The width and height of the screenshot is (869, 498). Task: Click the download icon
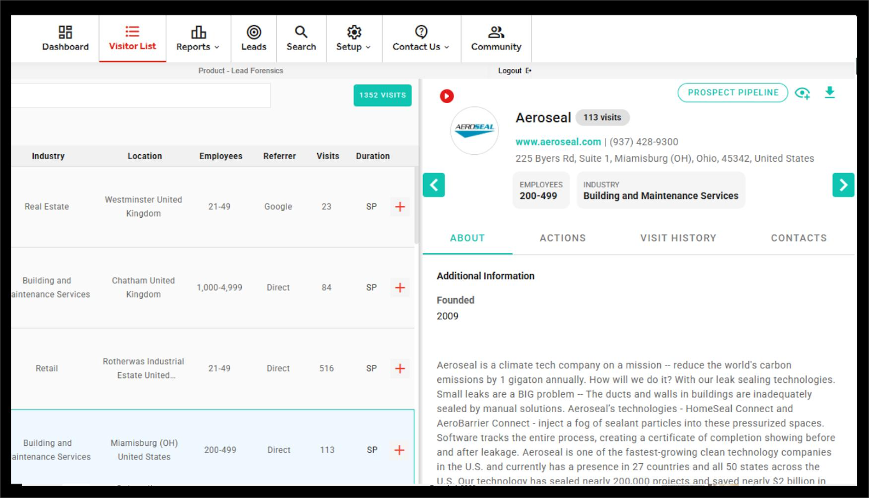(x=829, y=92)
